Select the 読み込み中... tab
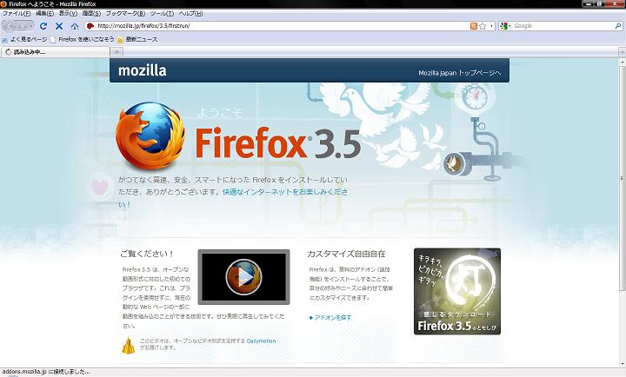Screen dimensions: 626x377 (55, 52)
